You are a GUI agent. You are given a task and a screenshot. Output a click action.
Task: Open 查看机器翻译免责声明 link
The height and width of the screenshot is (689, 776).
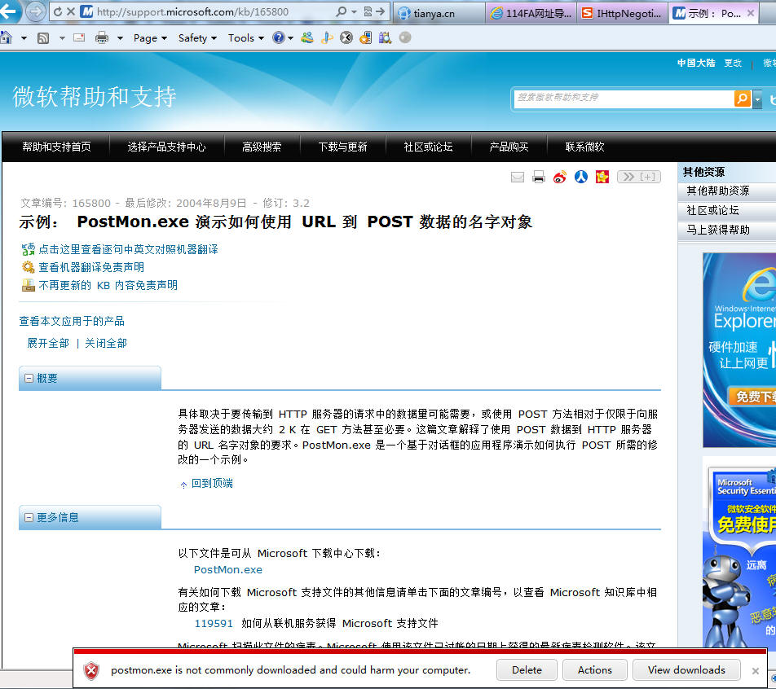point(91,268)
